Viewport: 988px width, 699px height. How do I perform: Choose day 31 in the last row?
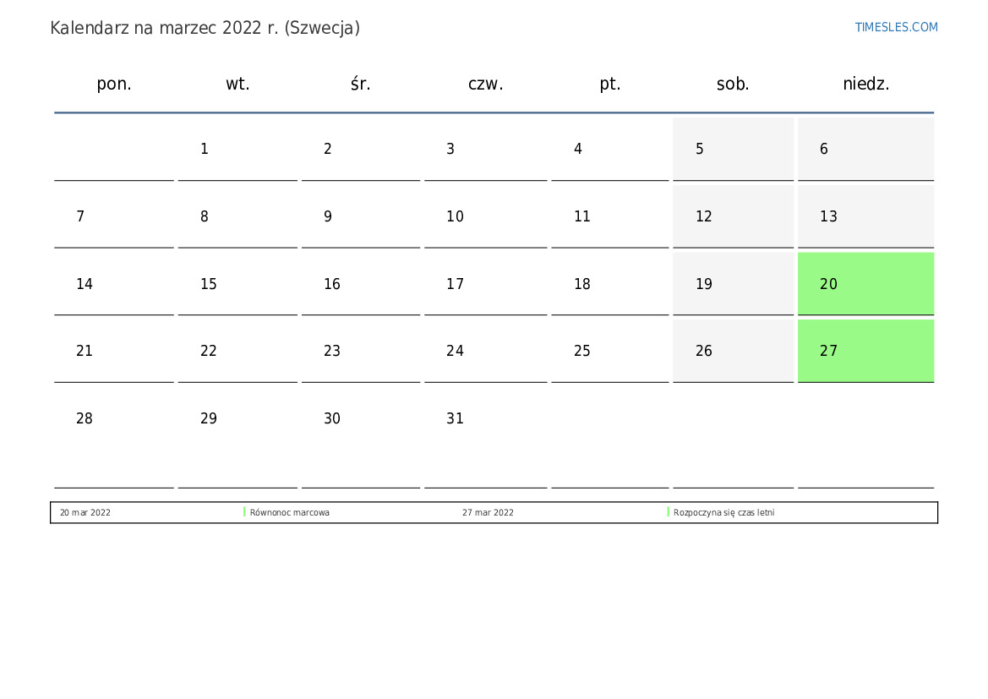[485, 418]
